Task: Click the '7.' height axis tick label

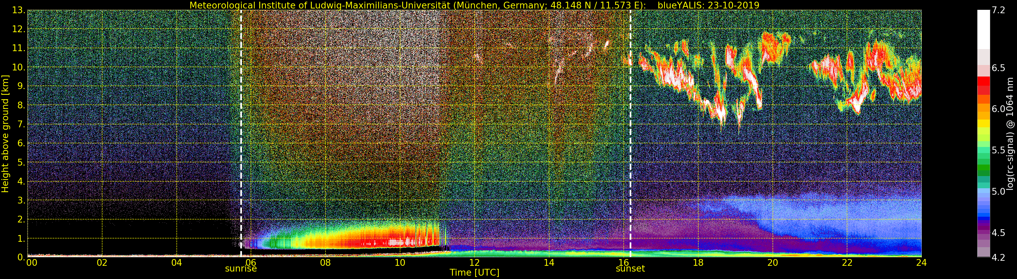Action: tap(21, 124)
